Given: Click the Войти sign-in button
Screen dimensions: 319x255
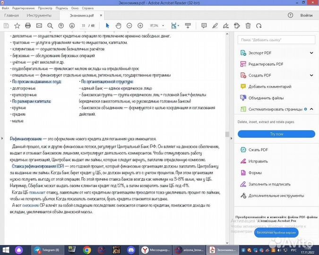Looking at the screenshot, I should (306, 15).
